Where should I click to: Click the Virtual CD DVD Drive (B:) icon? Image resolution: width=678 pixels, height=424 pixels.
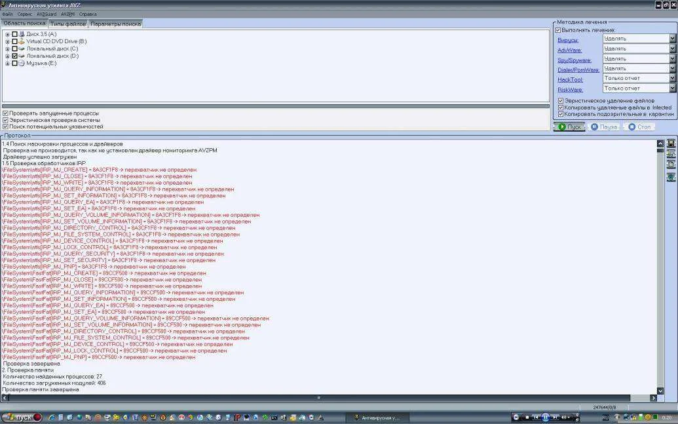tap(22, 41)
